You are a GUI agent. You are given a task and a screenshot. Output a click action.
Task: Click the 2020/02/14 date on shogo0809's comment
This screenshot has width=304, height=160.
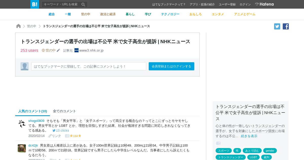point(36,136)
